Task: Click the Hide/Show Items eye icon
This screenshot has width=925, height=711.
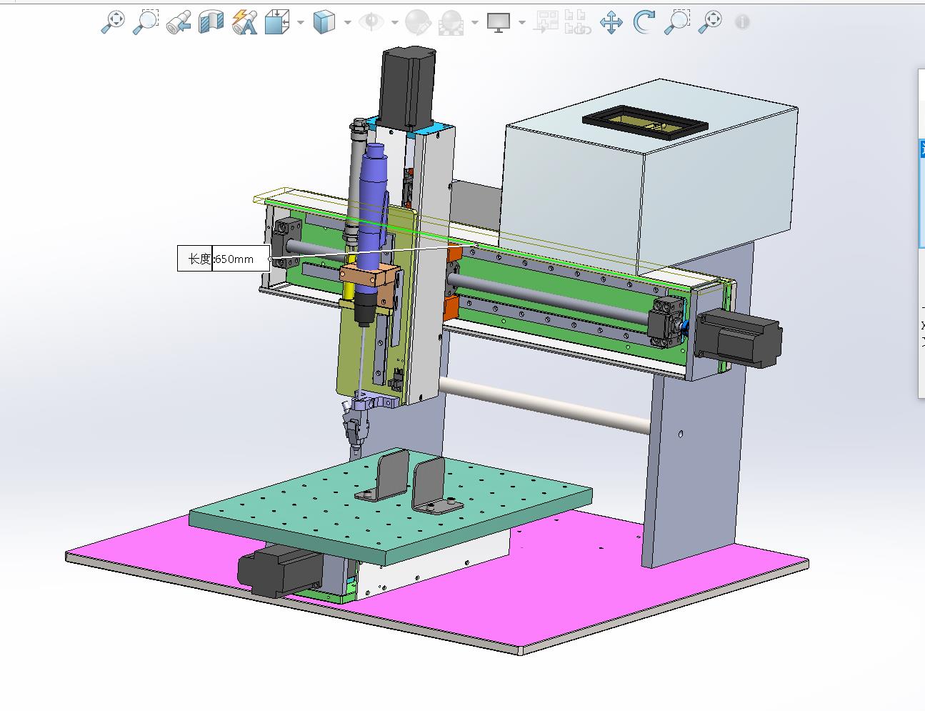Action: 371,22
